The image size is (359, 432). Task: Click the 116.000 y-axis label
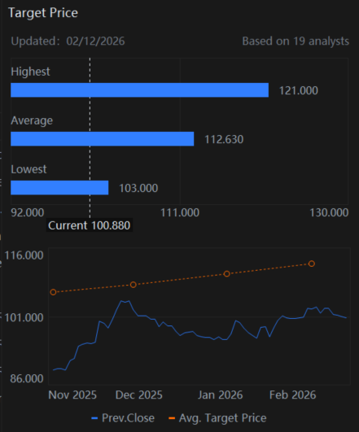click(24, 255)
